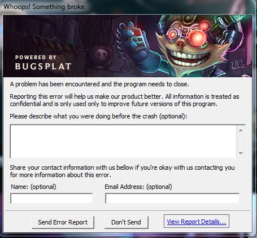Click the 'Share your contact information' text
The height and width of the screenshot is (238, 257).
(122, 171)
